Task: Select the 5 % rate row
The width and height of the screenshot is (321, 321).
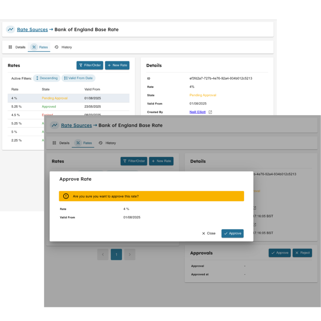Action: pyautogui.click(x=26, y=132)
